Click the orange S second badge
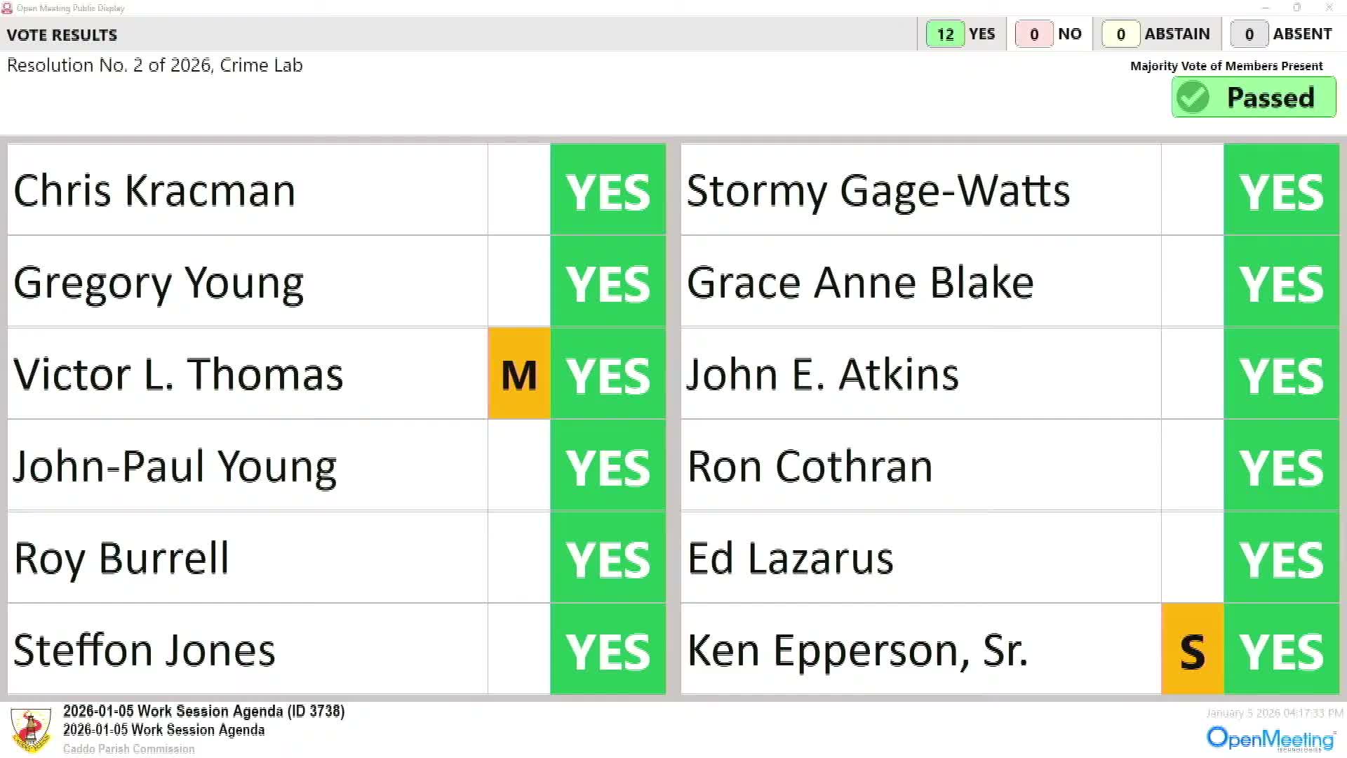 1193,650
